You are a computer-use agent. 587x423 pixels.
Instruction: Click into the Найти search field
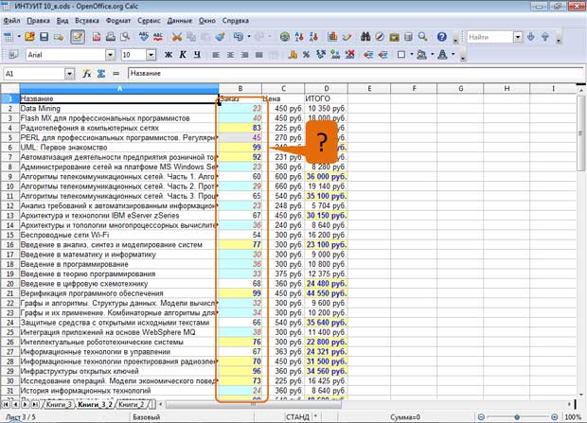[x=489, y=37]
